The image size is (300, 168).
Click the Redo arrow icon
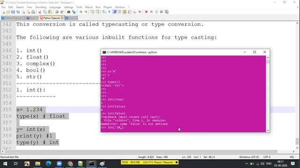click(62, 12)
